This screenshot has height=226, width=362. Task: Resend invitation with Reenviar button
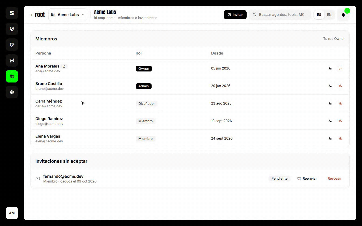click(x=307, y=179)
